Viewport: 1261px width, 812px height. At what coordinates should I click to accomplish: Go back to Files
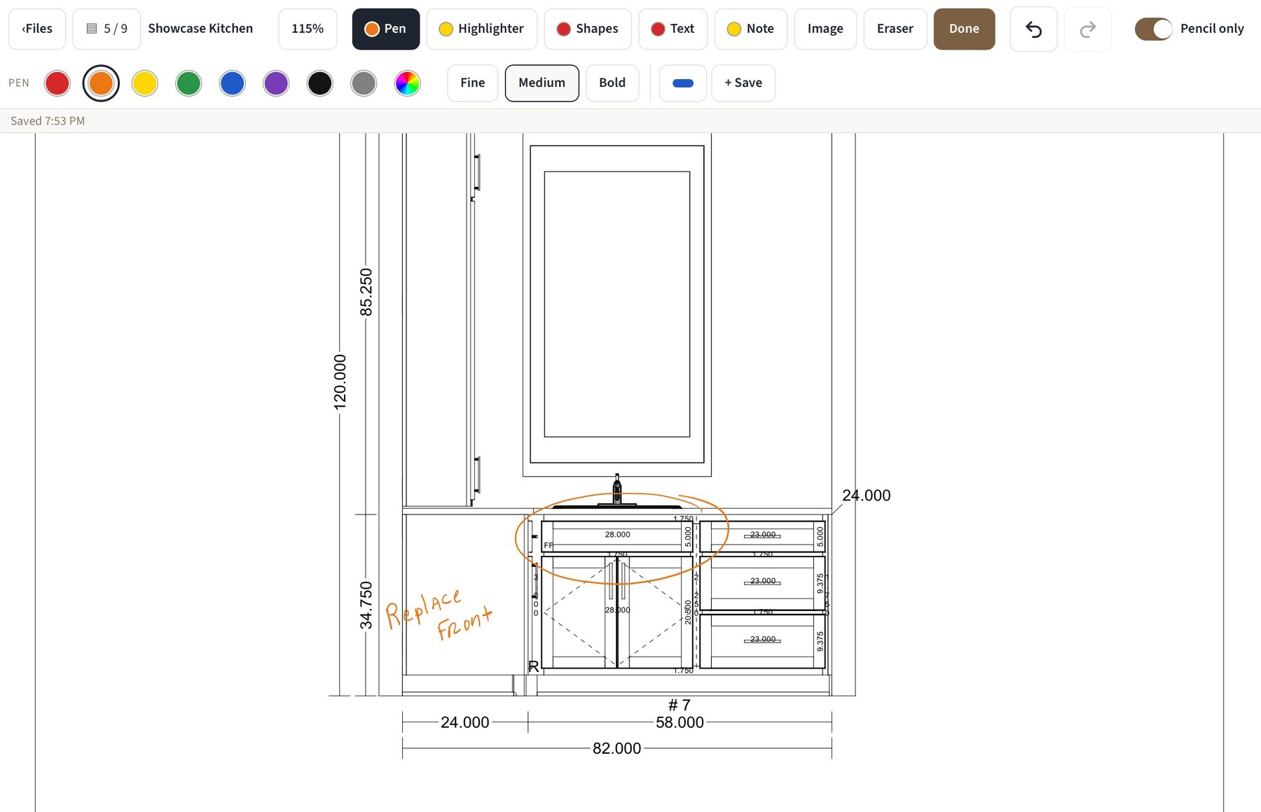[37, 29]
